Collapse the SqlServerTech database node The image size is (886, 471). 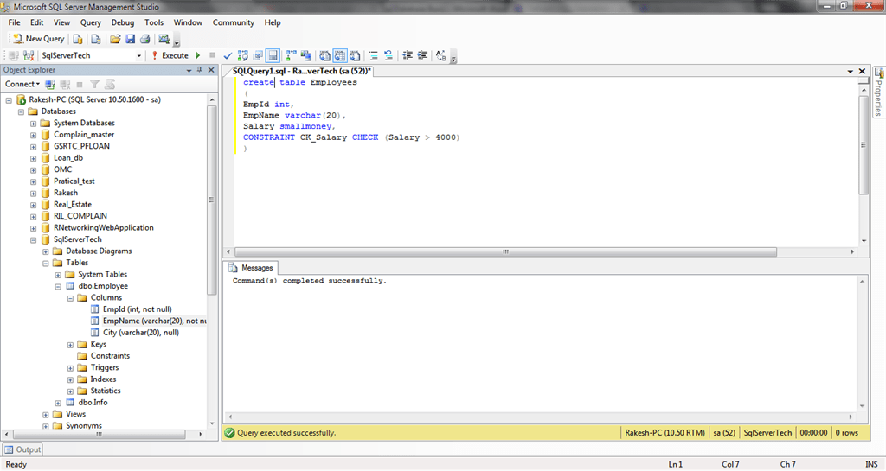pos(34,239)
